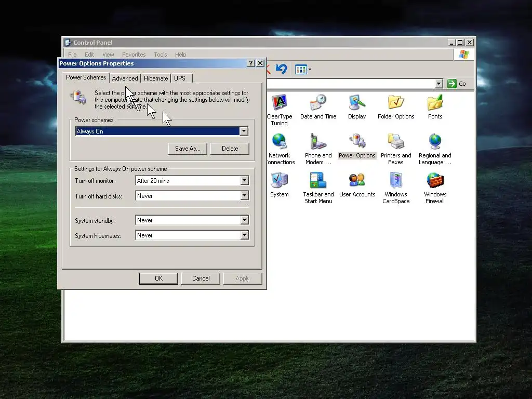Open the Tools menu in Control Panel
The width and height of the screenshot is (532, 399).
point(161,54)
